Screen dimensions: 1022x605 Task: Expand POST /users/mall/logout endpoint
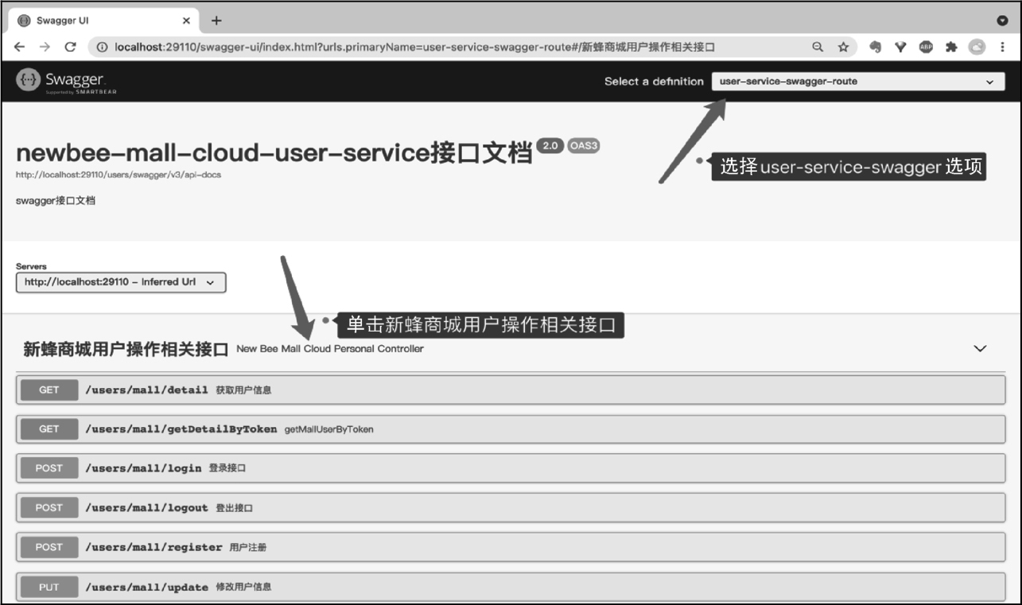pos(511,507)
